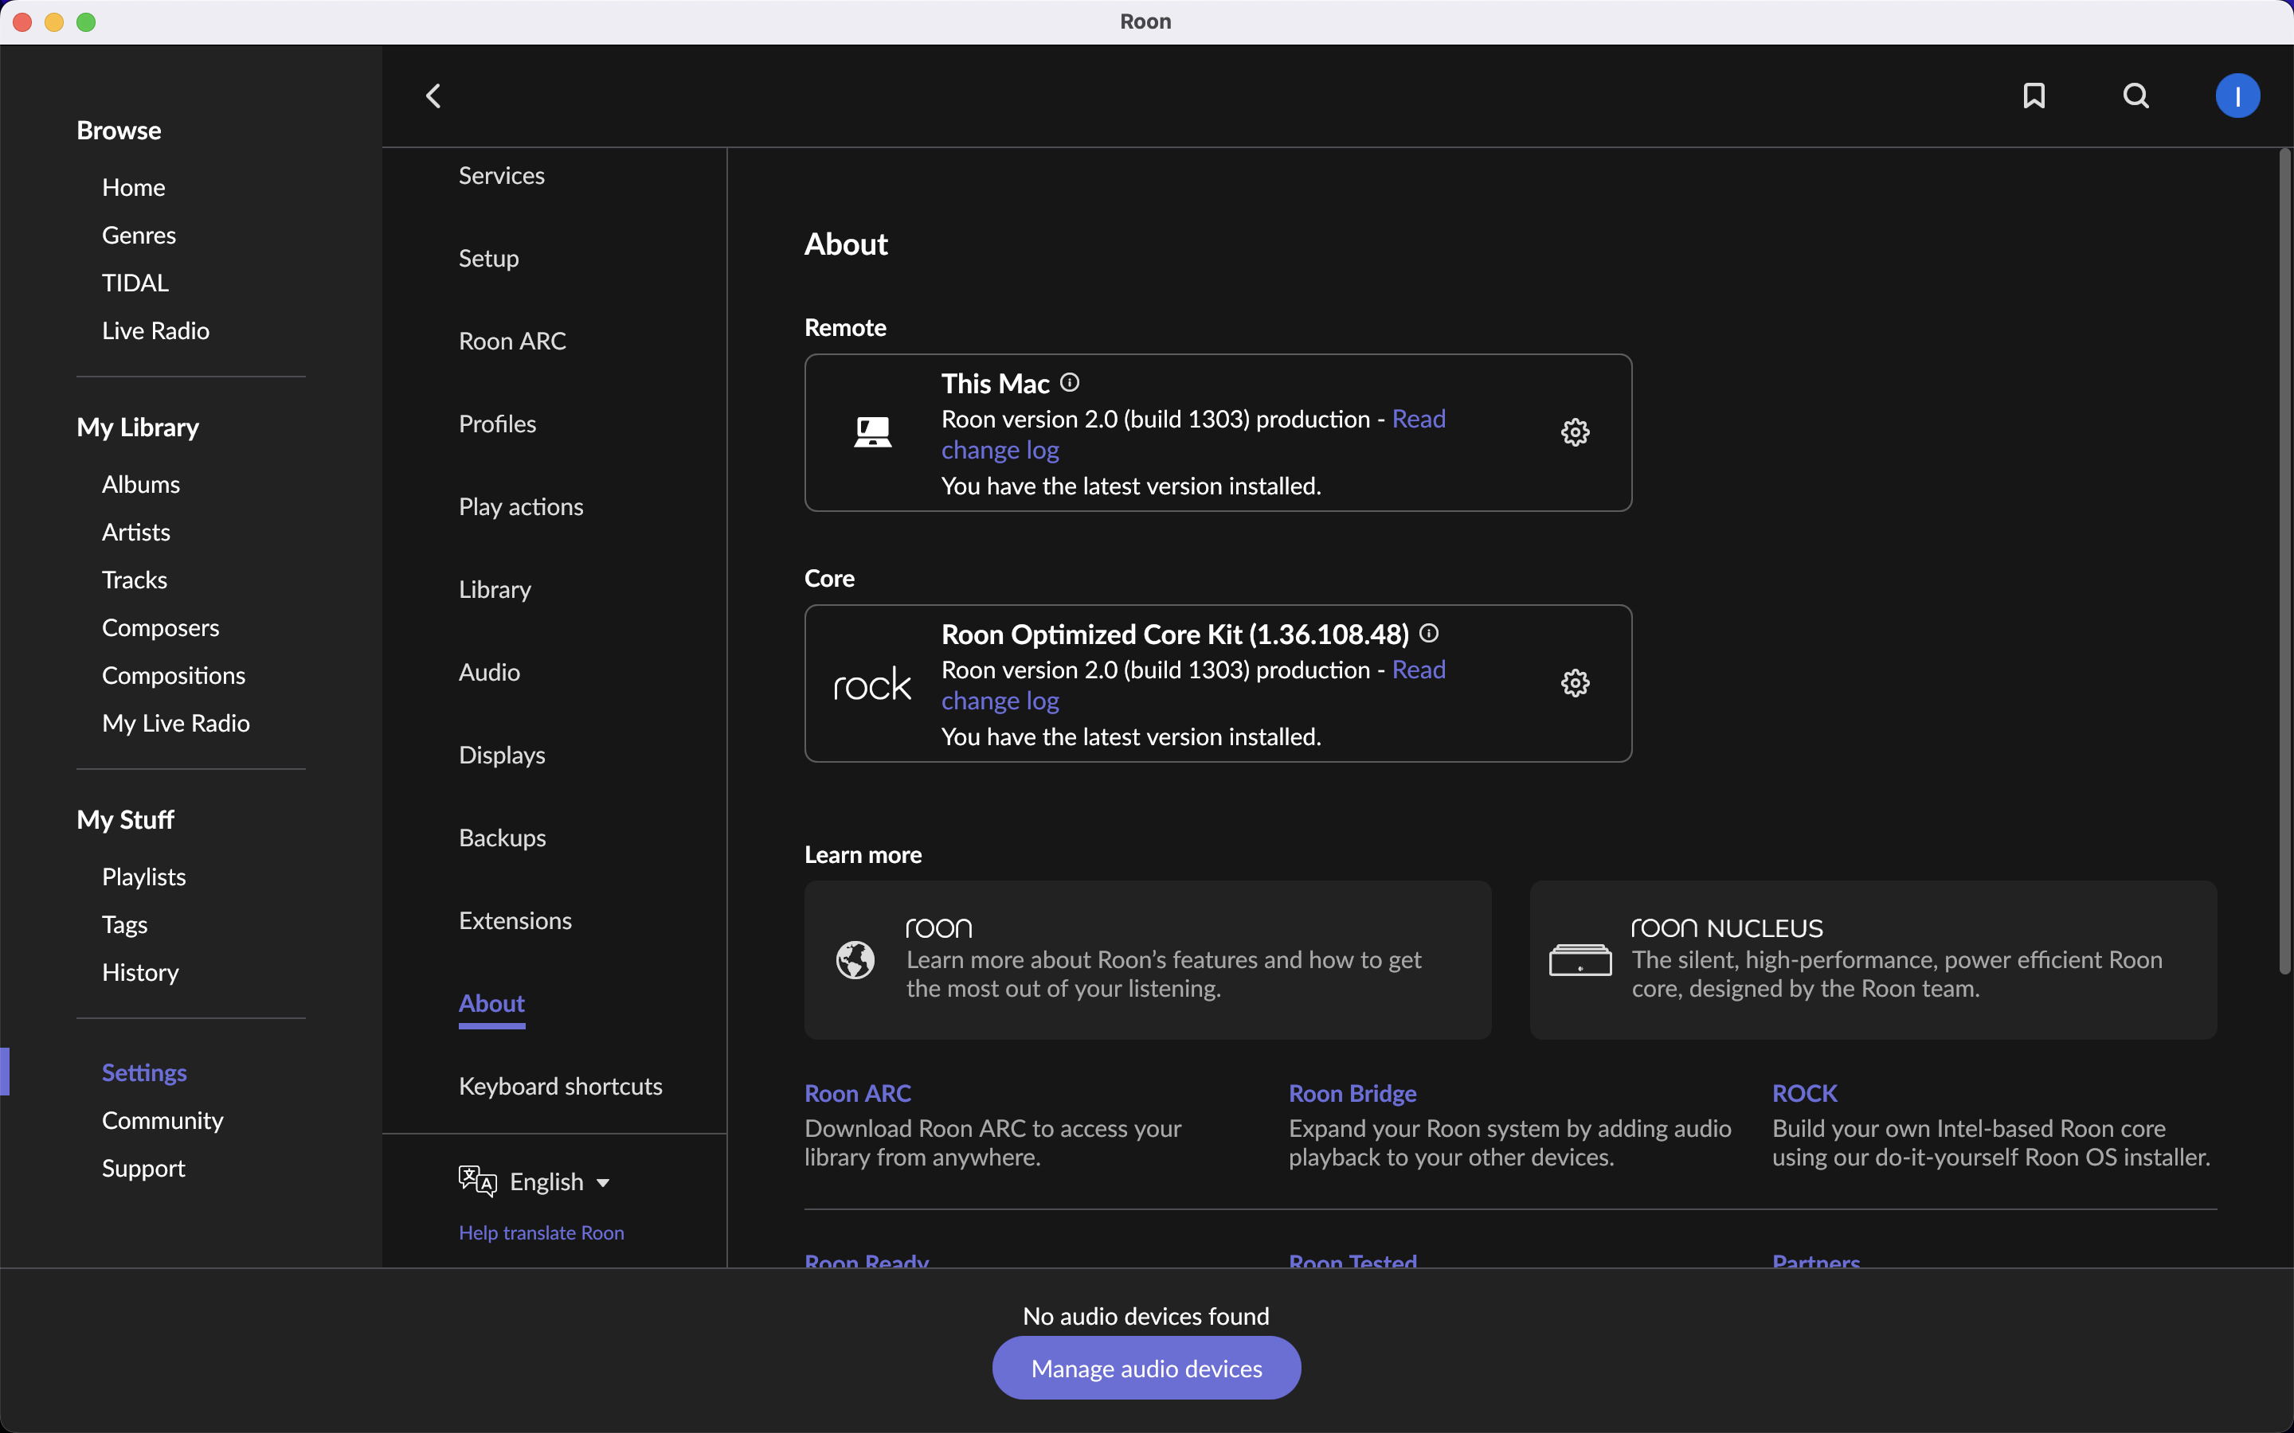Open Albums in My Library
Viewport: 2294px width, 1433px height.
140,484
